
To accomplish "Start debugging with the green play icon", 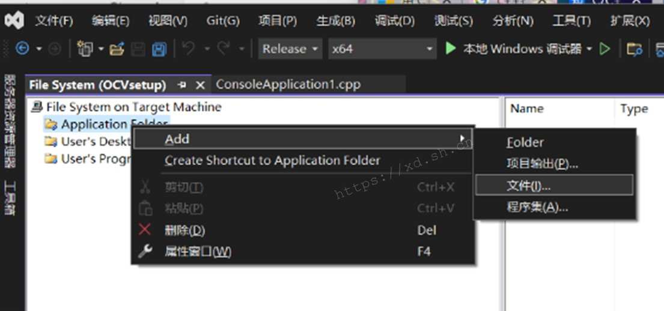I will pyautogui.click(x=451, y=49).
